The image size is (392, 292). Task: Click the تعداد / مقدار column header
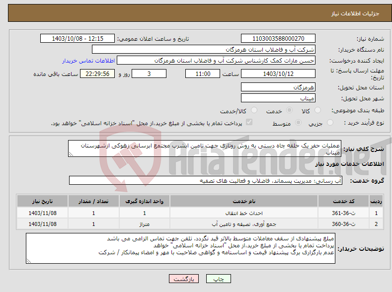click(93, 201)
